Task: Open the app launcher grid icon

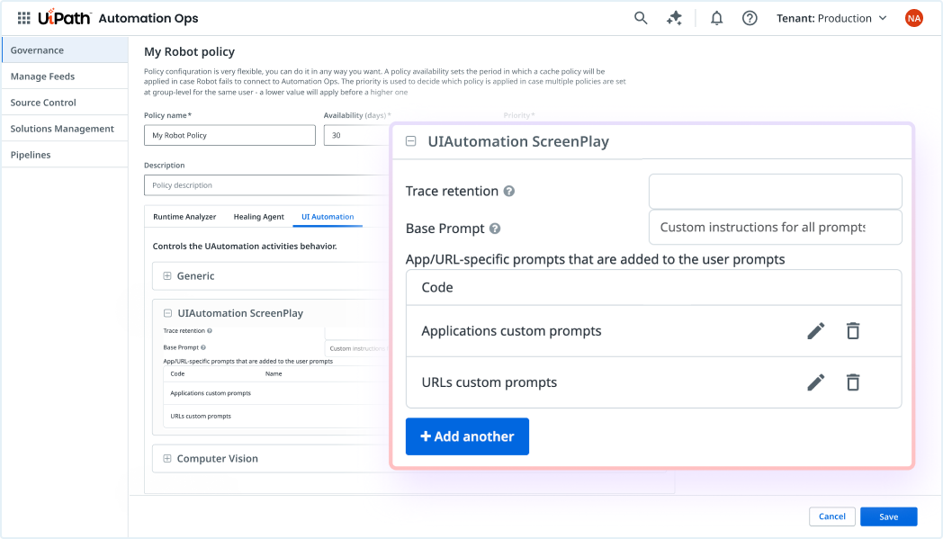Action: [x=23, y=18]
